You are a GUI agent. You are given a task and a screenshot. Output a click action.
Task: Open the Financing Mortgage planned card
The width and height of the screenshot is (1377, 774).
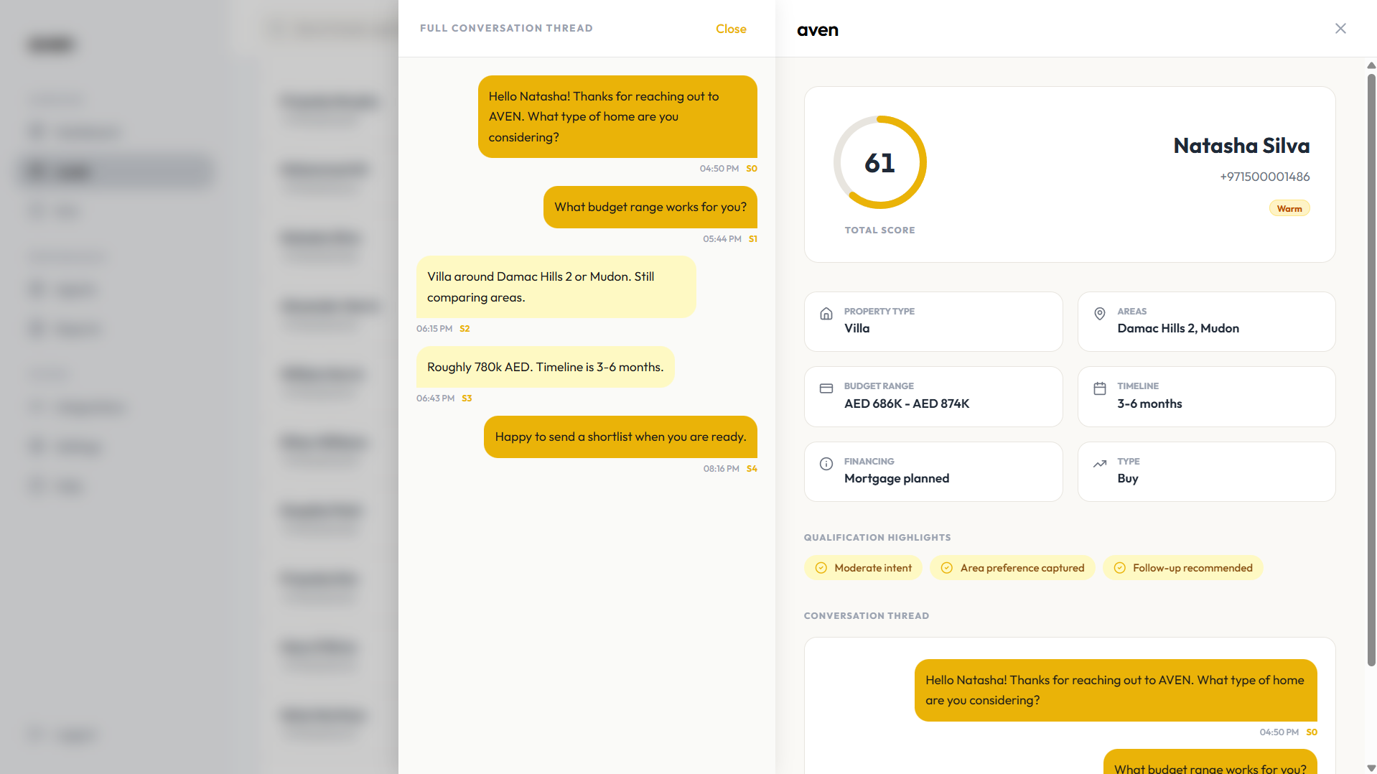[x=933, y=472]
